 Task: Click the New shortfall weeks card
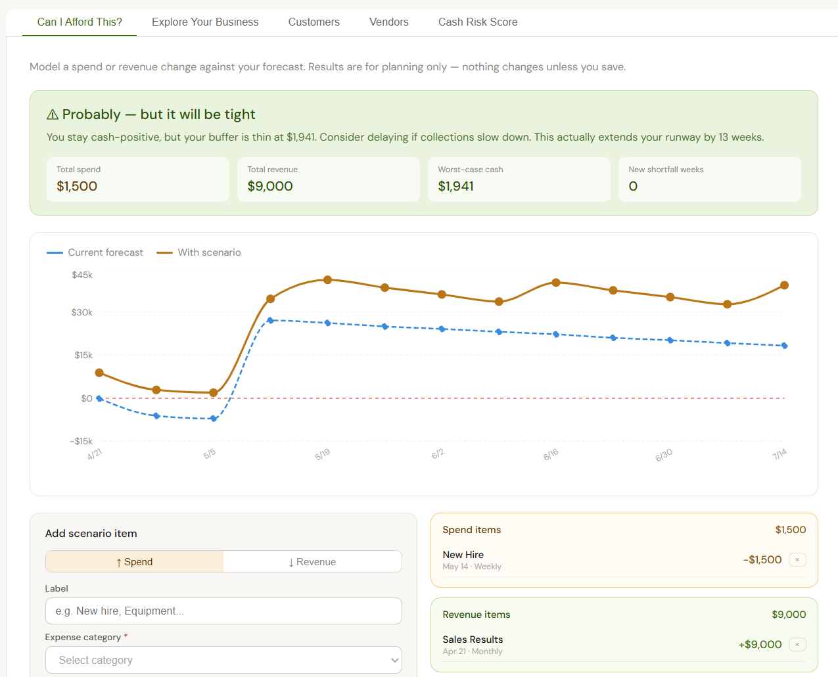[710, 179]
